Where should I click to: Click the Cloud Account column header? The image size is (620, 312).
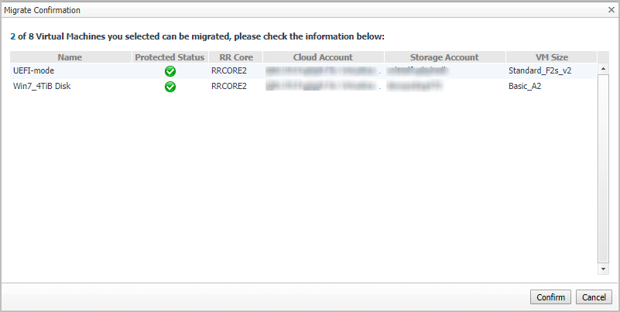pos(323,57)
